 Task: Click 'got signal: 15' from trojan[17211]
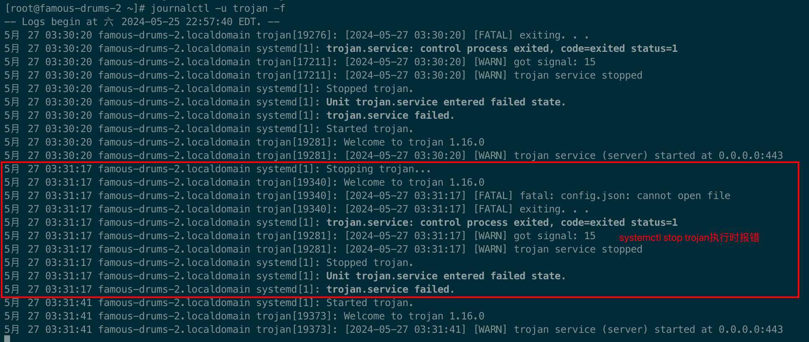(554, 62)
